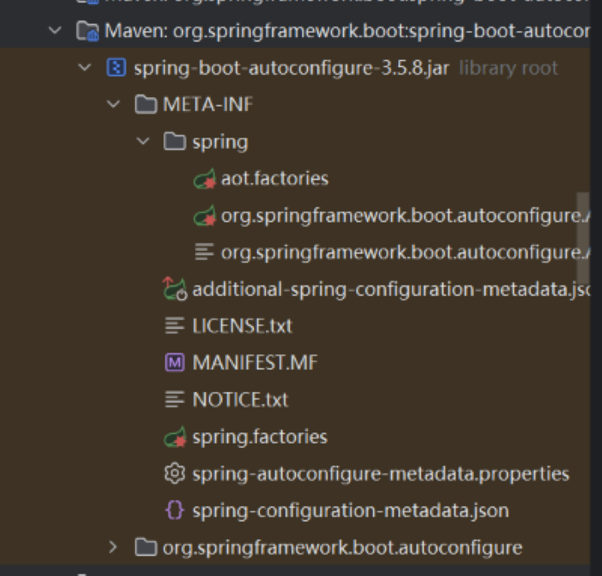Click the aot.factories Spring leaf icon
The height and width of the screenshot is (576, 602).
205,179
